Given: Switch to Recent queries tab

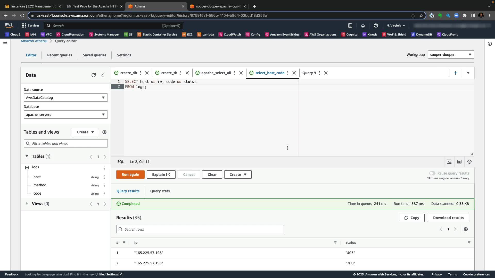Looking at the screenshot, I should tap(60, 55).
